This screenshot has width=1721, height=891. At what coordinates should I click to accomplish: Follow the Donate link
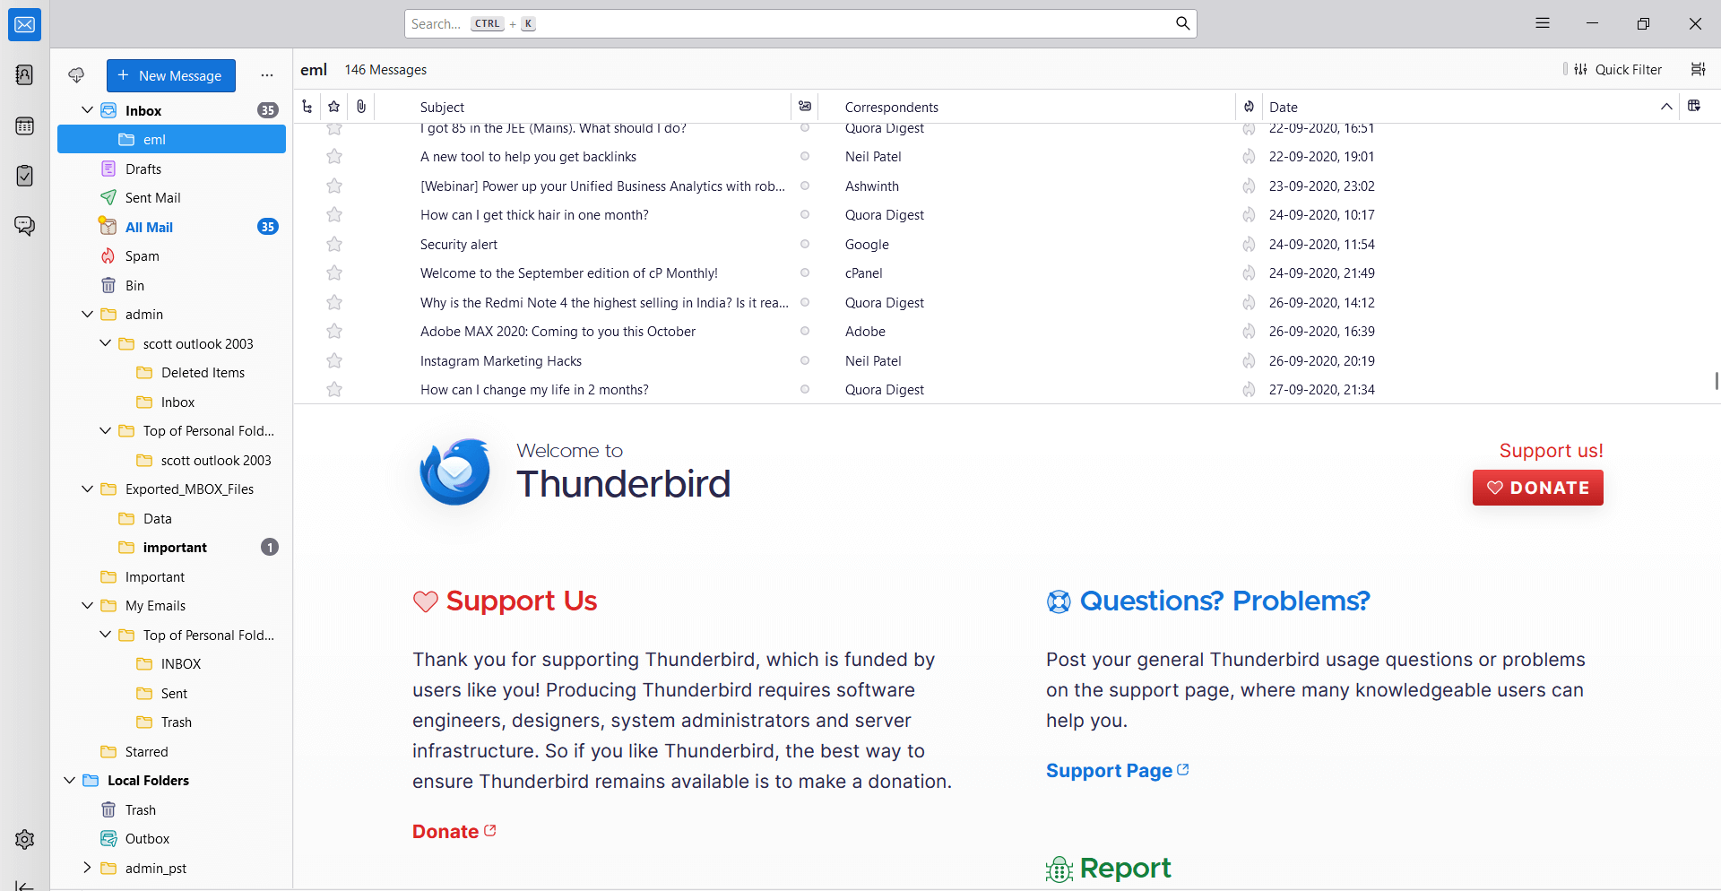tap(454, 832)
